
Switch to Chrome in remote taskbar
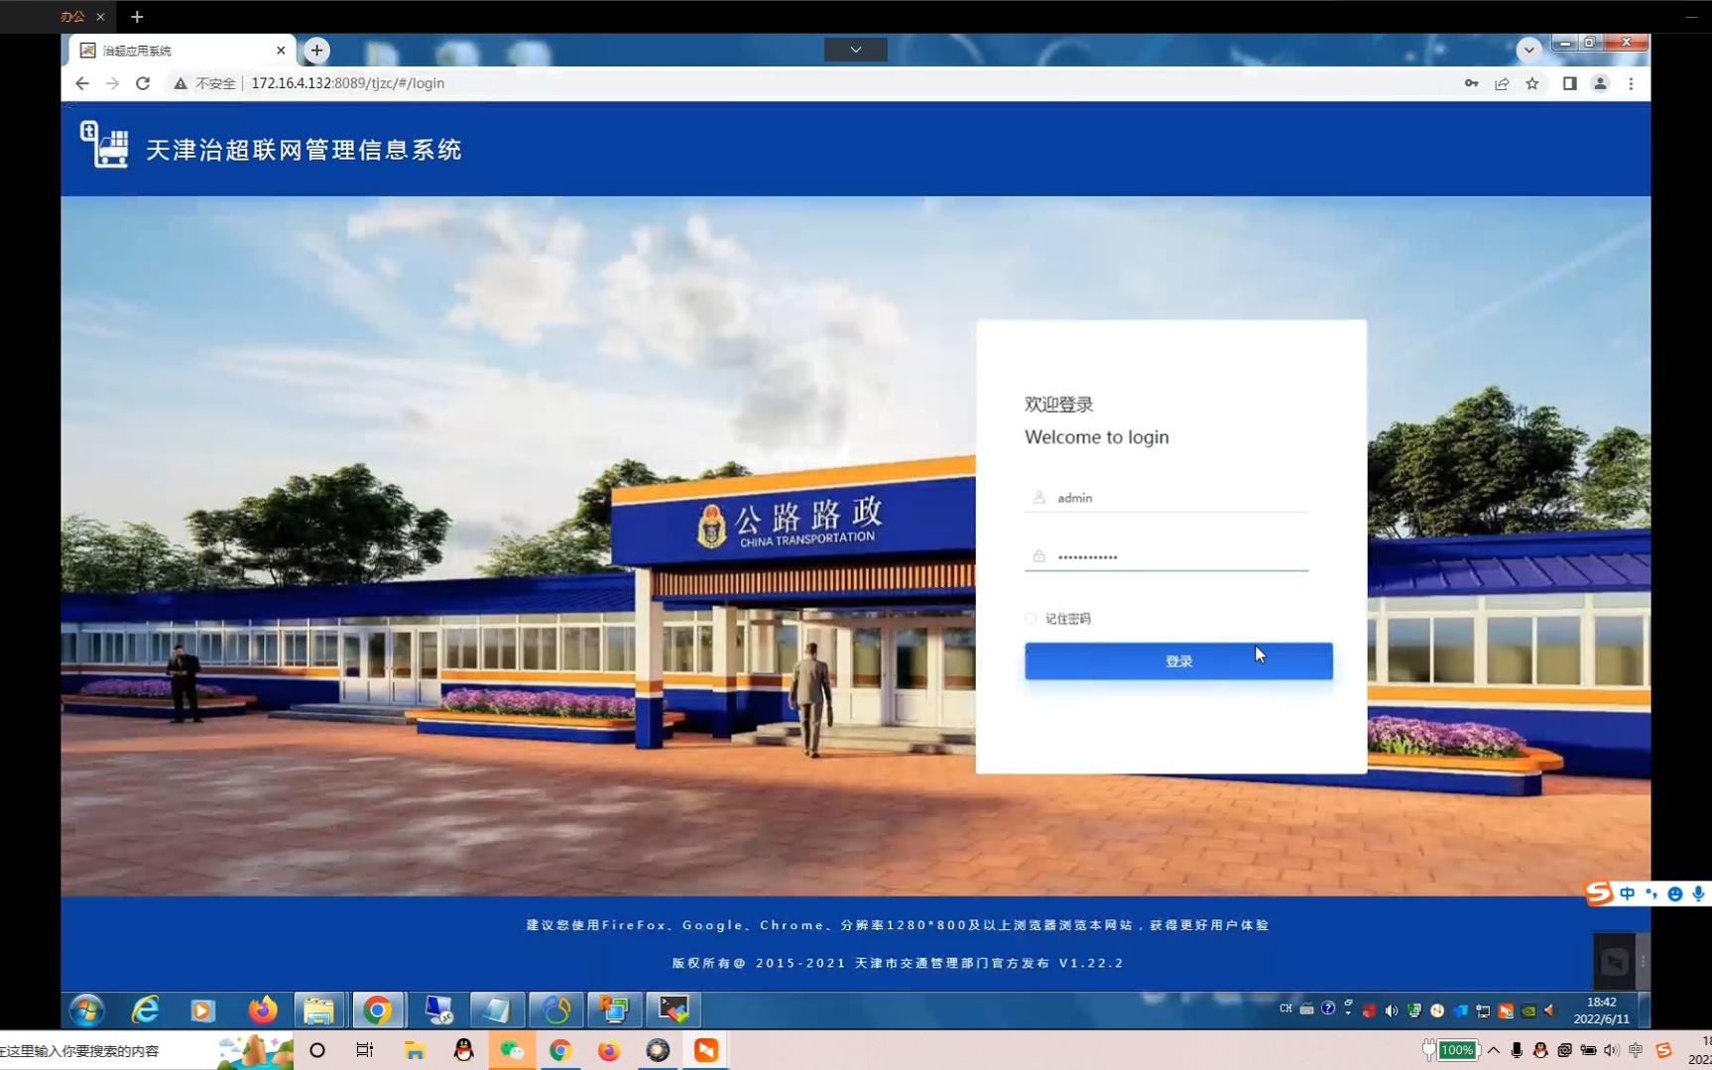click(377, 1011)
